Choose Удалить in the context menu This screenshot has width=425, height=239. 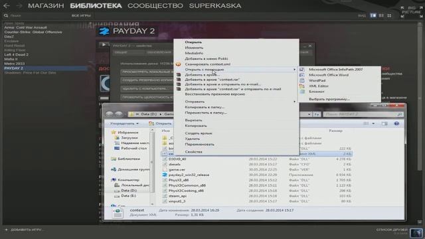(x=192, y=139)
